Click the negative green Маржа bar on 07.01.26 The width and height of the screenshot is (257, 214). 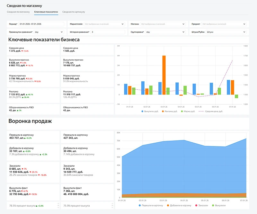pos(236,96)
